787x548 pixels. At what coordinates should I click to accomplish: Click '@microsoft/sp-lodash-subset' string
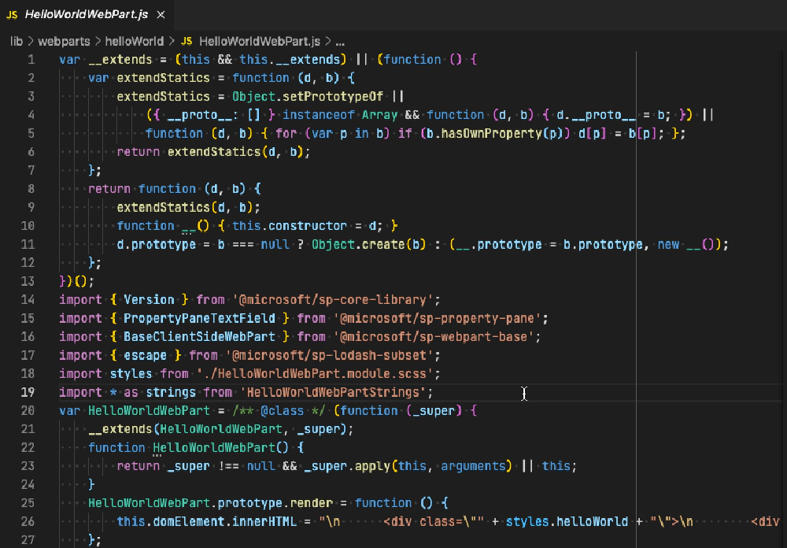329,356
